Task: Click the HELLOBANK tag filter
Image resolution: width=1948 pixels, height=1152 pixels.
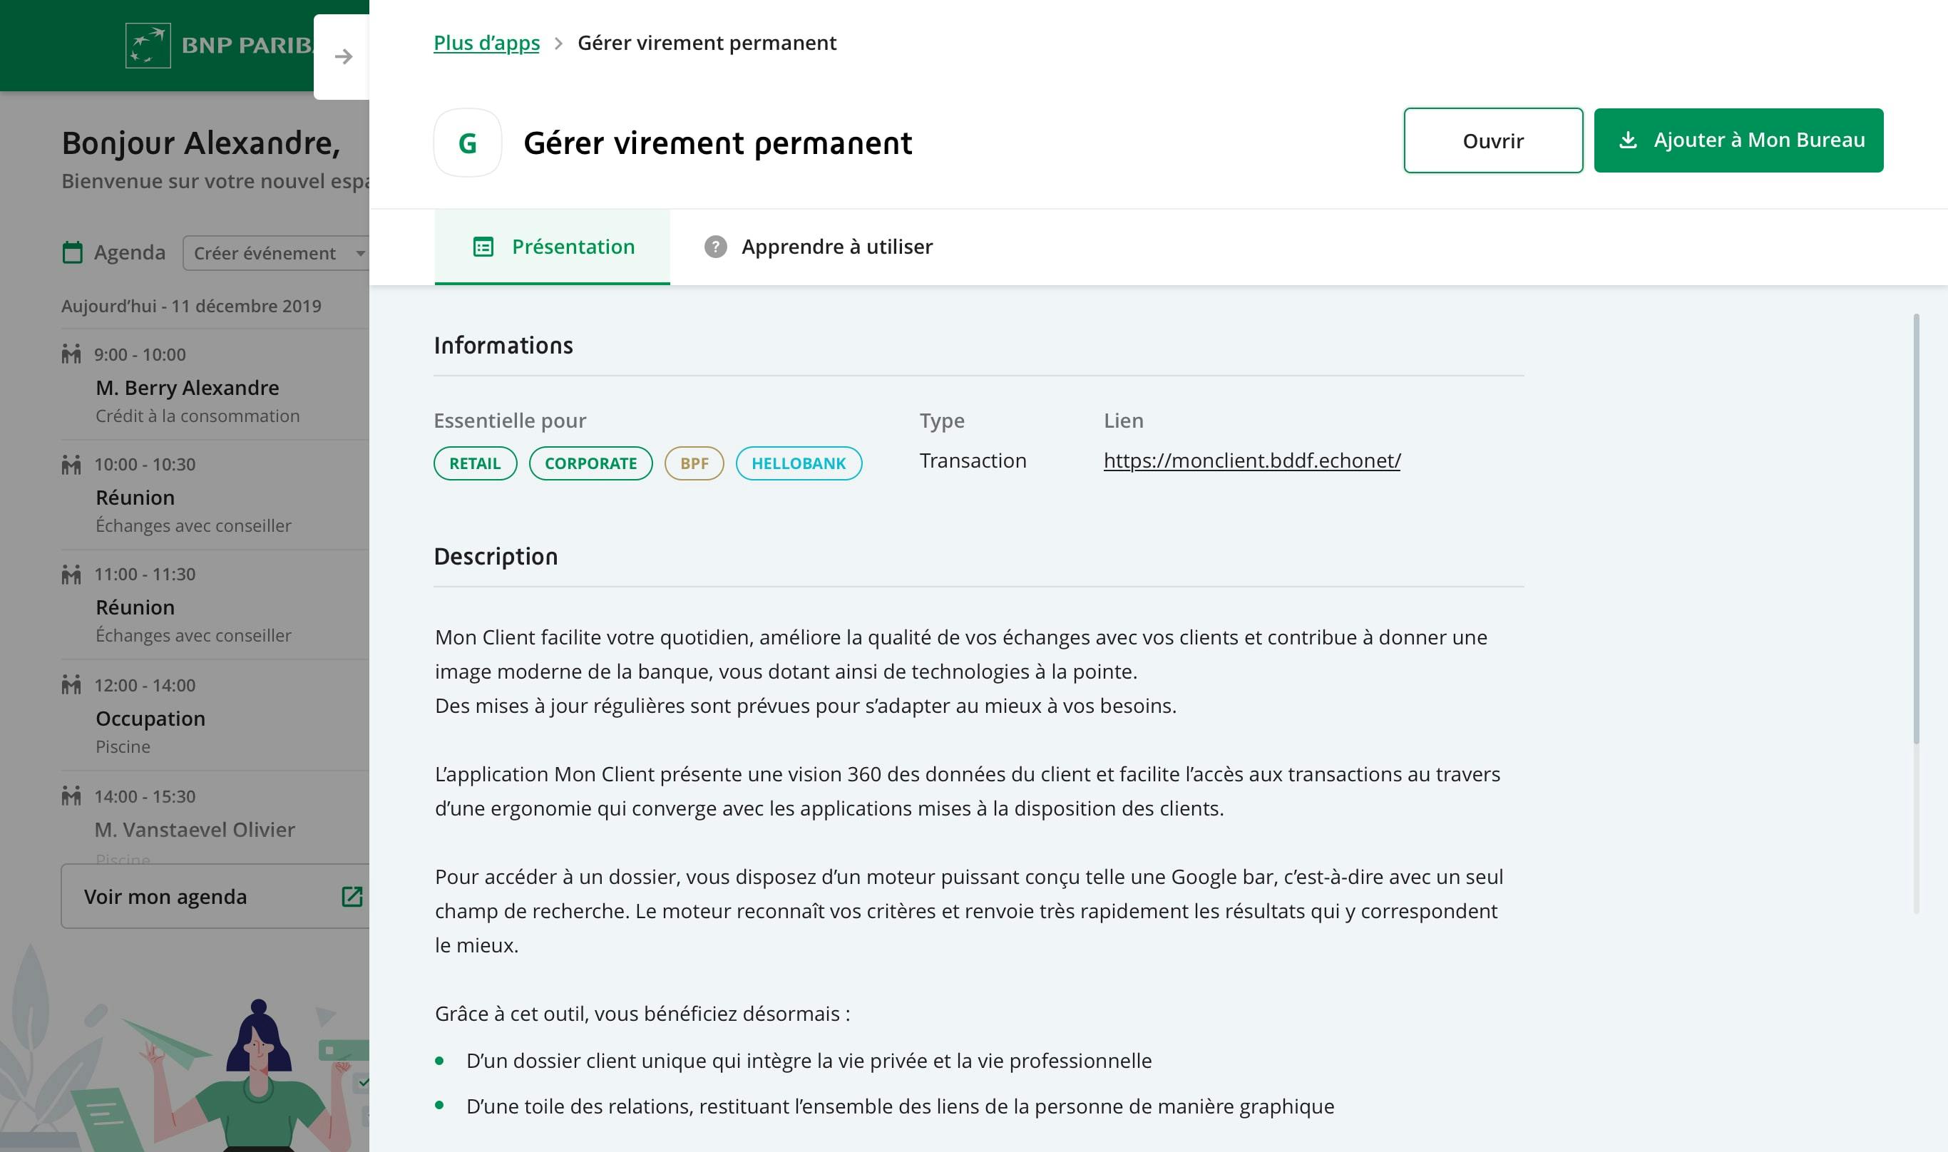Action: click(799, 463)
